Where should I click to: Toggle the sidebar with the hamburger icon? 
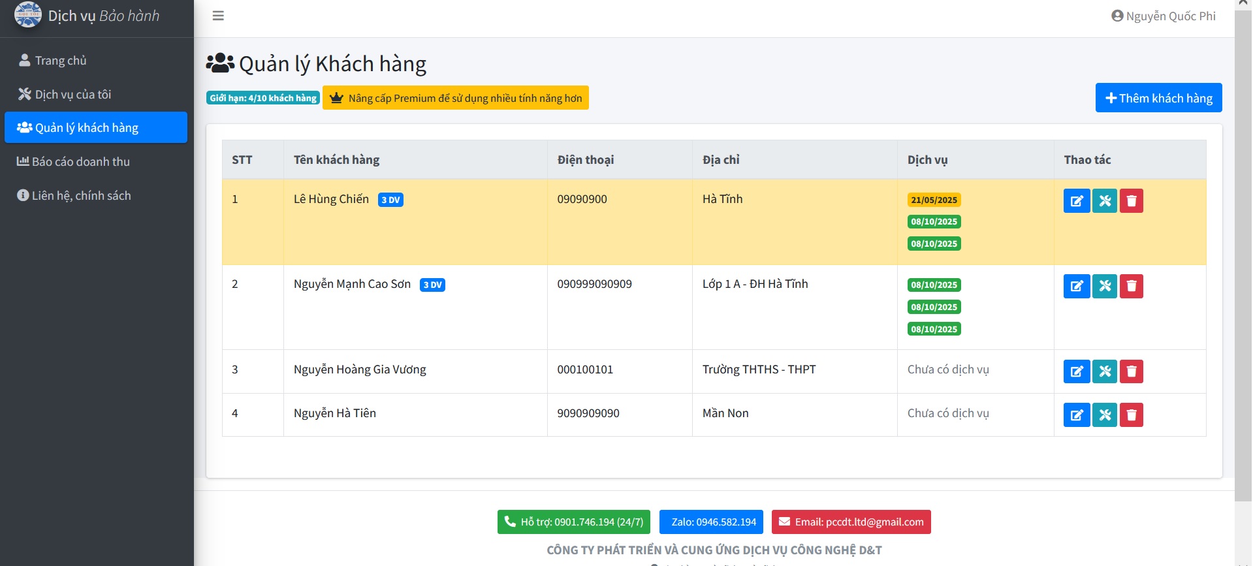coord(218,16)
